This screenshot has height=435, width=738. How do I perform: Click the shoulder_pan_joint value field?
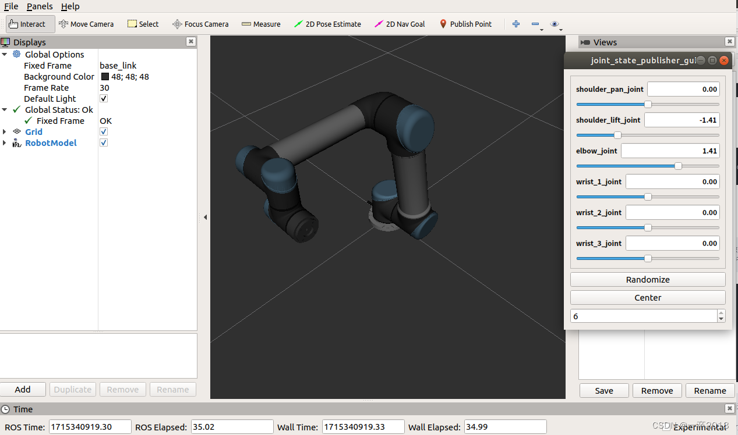tap(683, 89)
